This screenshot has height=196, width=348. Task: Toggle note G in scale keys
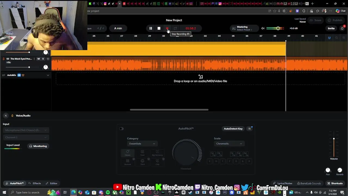click(x=236, y=161)
